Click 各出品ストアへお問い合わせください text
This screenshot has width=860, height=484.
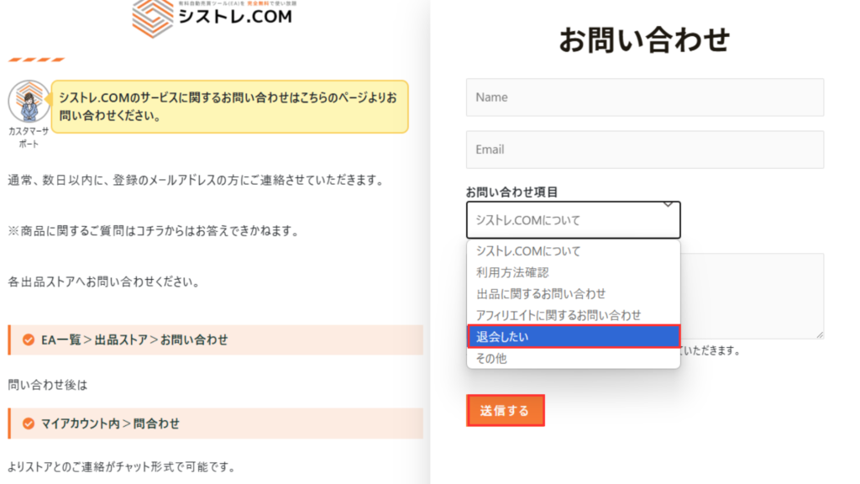coord(104,282)
